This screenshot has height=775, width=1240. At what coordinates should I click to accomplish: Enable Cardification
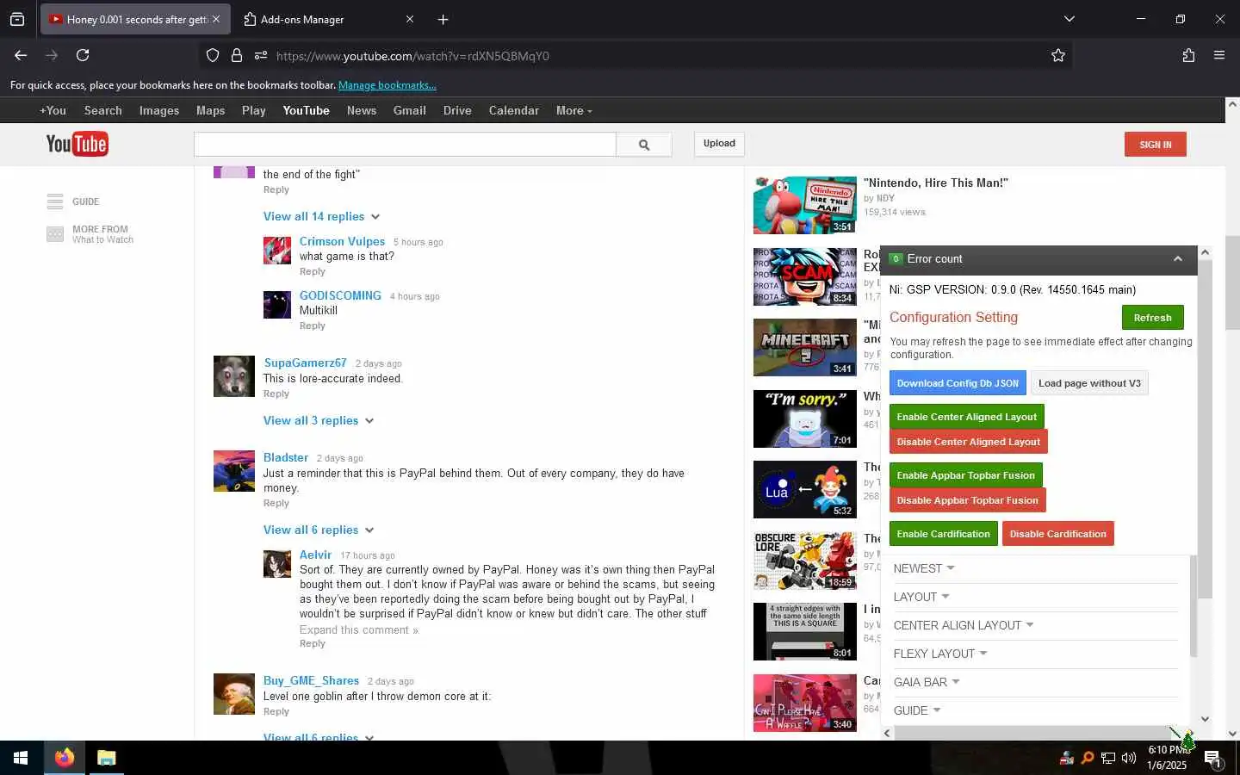[943, 534]
